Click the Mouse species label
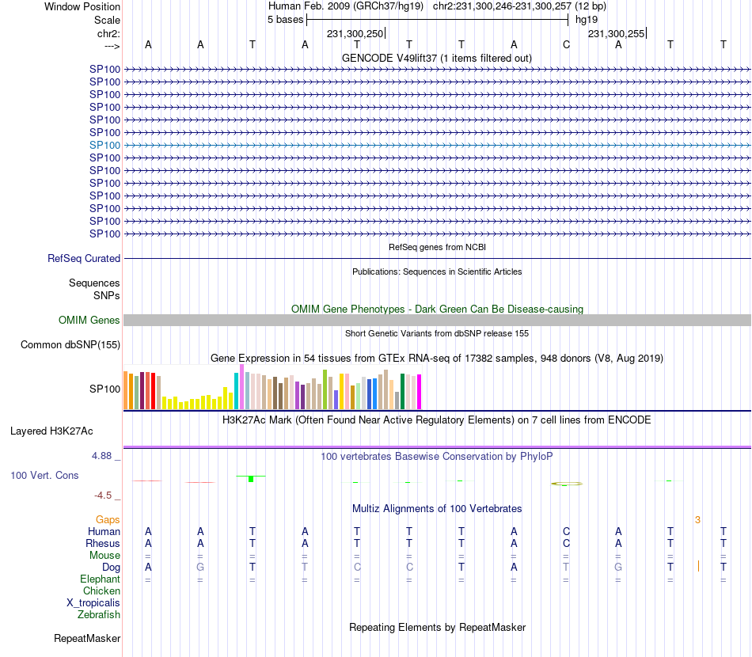Image resolution: width=752 pixels, height=657 pixels. pos(104,556)
